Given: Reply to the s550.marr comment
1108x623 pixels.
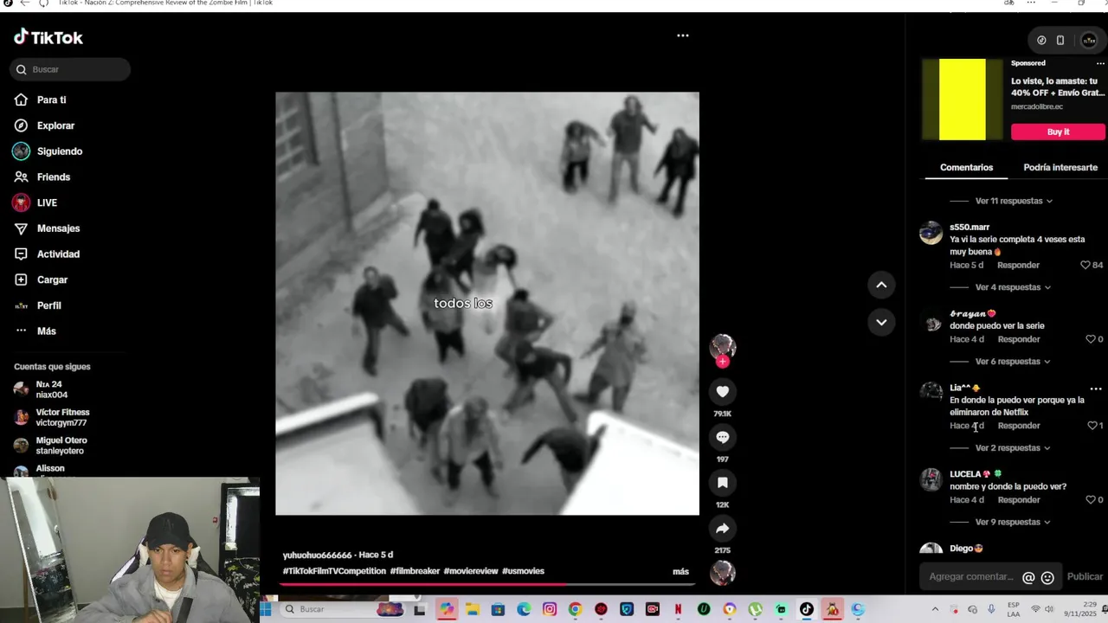Looking at the screenshot, I should [1018, 265].
